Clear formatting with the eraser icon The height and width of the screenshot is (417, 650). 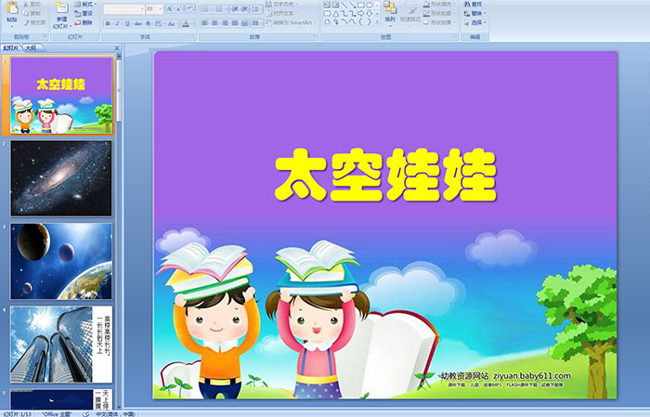coord(189,8)
